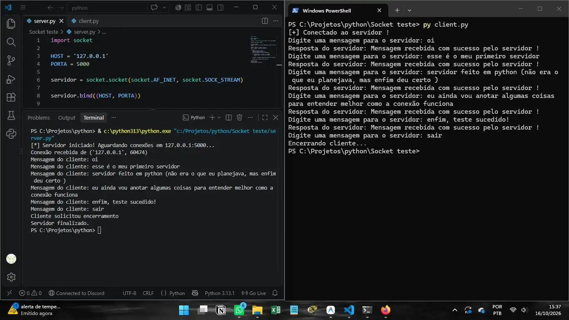Open the new terminal launch profile dropdown
This screenshot has width=569, height=320.
pos(219,117)
